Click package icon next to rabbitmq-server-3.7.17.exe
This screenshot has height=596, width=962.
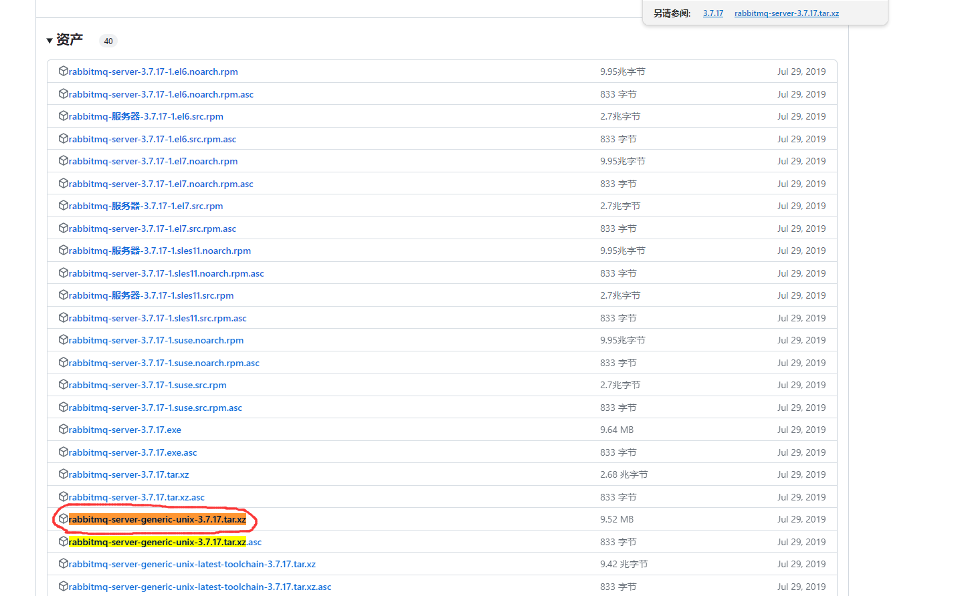tap(64, 429)
